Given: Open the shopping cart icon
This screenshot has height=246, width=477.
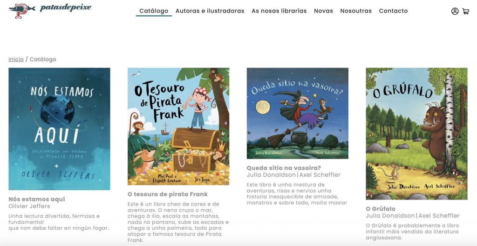Looking at the screenshot, I should [466, 11].
